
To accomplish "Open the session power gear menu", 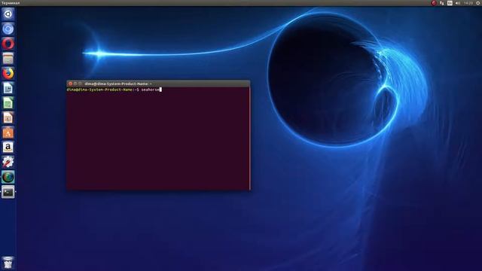I will [478, 3].
